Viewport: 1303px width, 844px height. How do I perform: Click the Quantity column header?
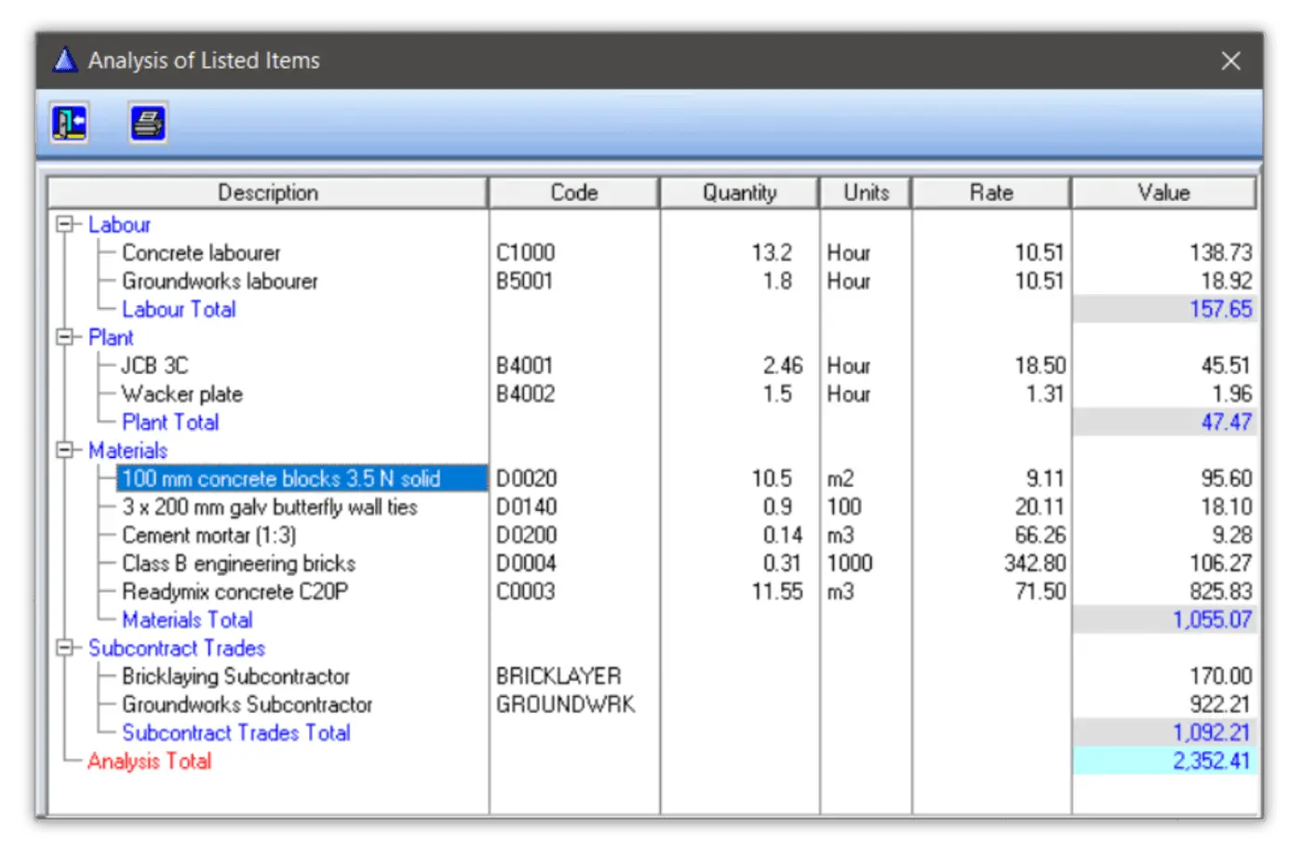pyautogui.click(x=739, y=193)
